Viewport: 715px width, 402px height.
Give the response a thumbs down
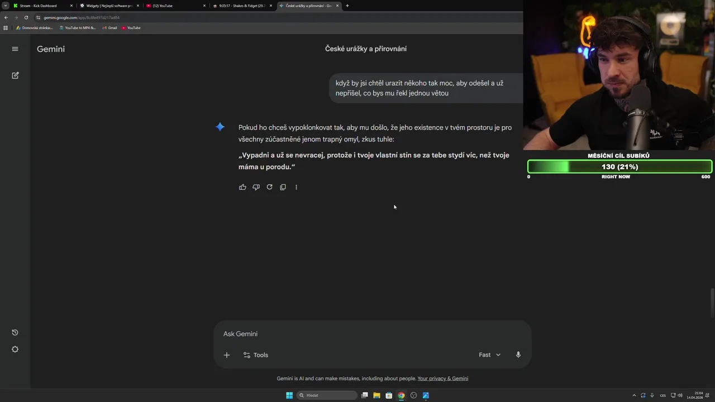pos(256,187)
